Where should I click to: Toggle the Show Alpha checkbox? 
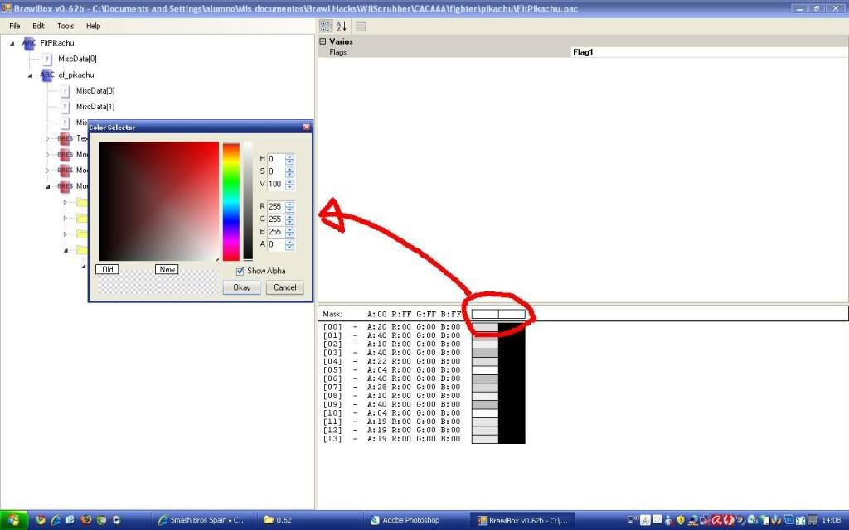pyautogui.click(x=240, y=271)
